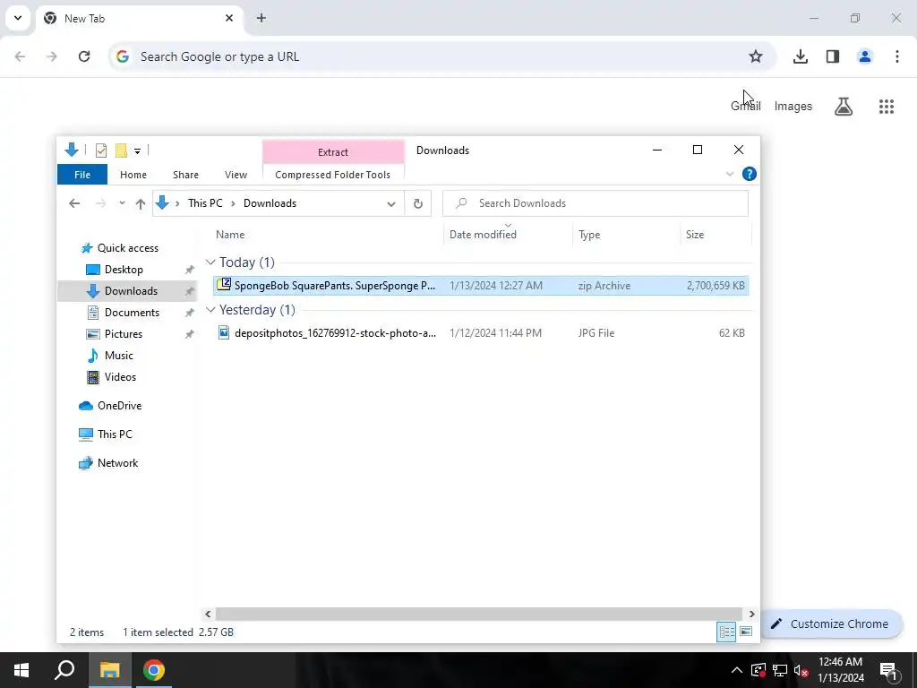917x688 pixels.
Task: Collapse the Yesterday group
Action: click(210, 309)
